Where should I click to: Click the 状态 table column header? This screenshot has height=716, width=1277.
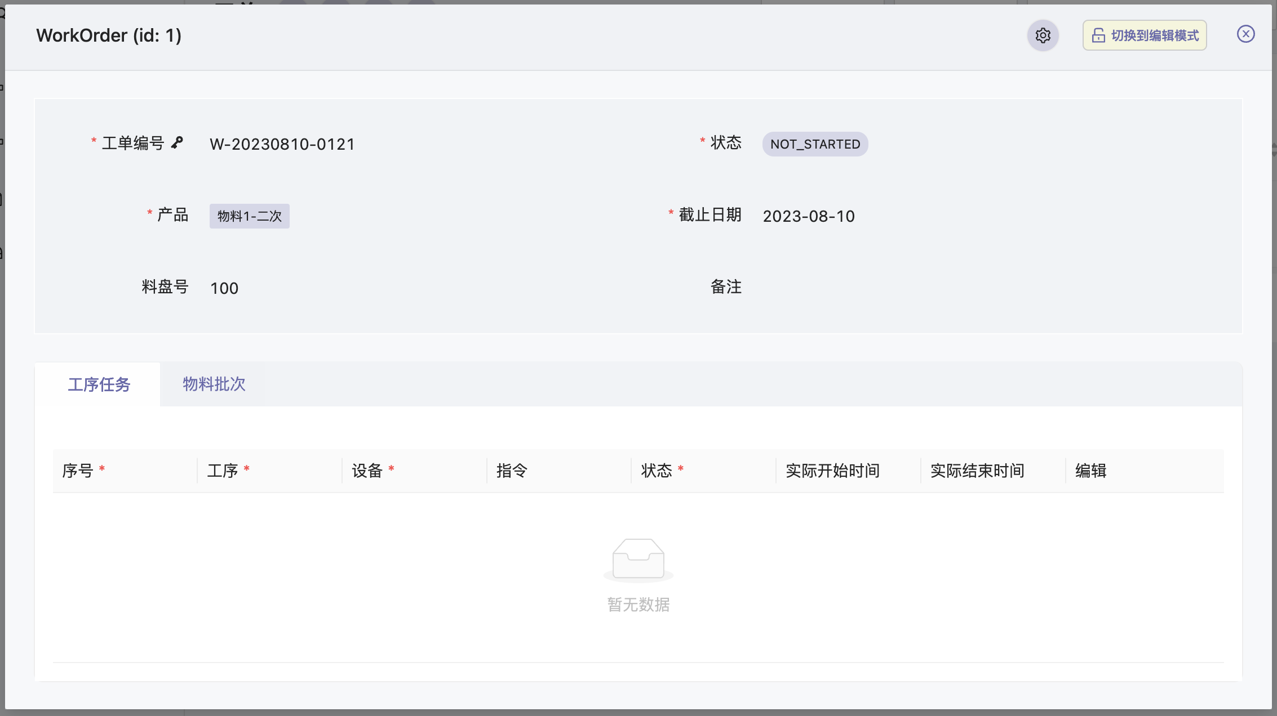[x=657, y=471]
